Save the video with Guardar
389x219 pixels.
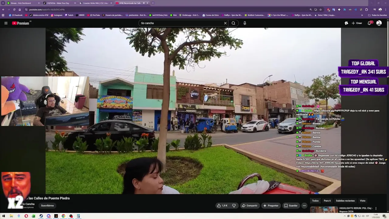click(291, 206)
